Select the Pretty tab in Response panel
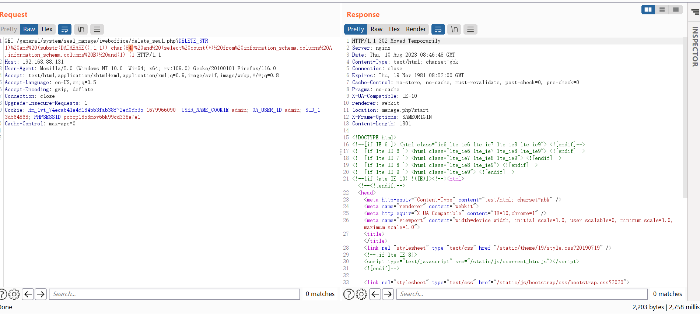Screen dimensions: 700x314 click(x=356, y=29)
